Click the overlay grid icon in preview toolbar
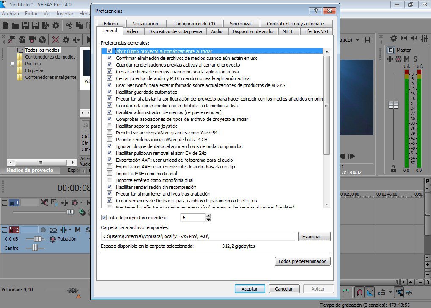The height and width of the screenshot is (308, 431). click(x=367, y=40)
